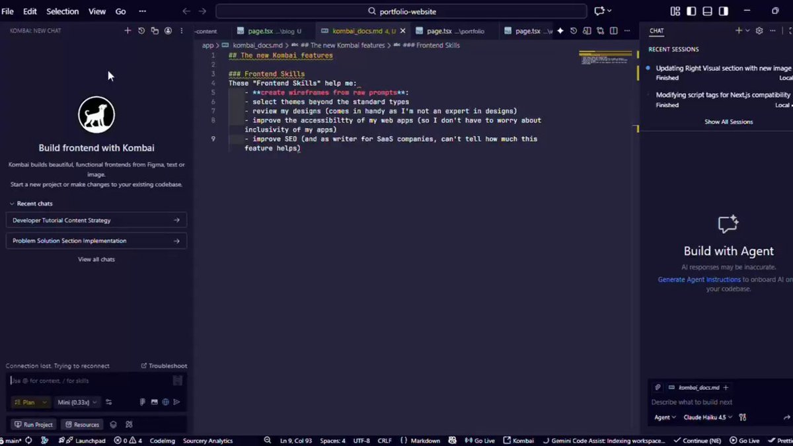The height and width of the screenshot is (446, 793).
Task: Click the Kombai settings sliders icon
Action: tap(109, 402)
